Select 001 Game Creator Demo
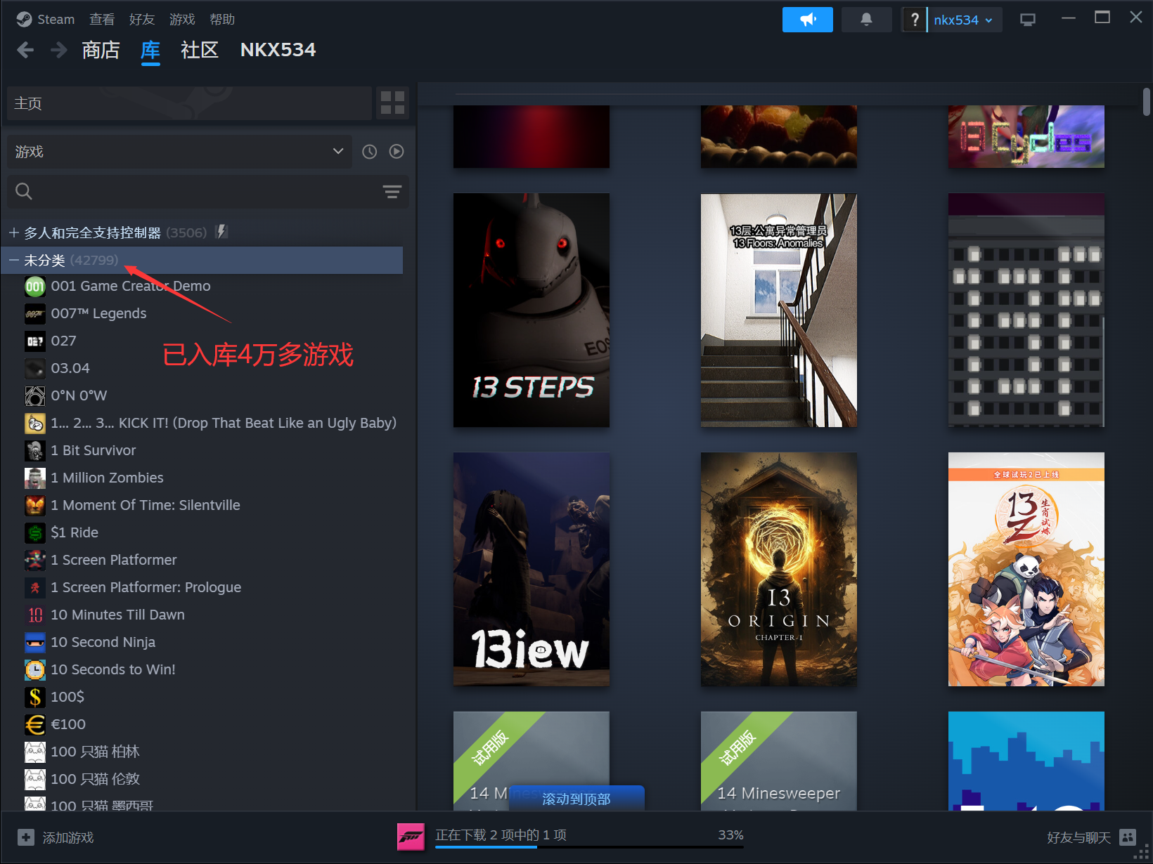 click(x=131, y=286)
